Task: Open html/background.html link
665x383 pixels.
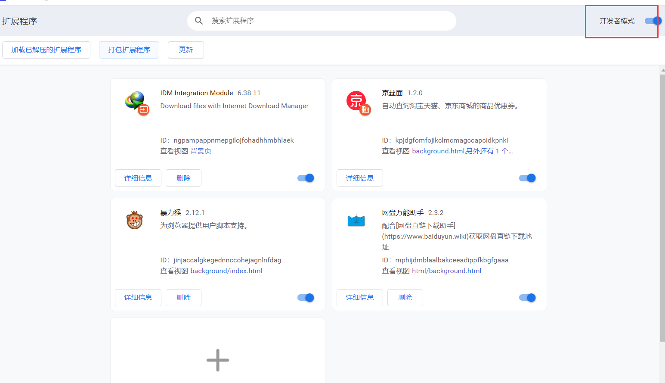Action: point(447,271)
